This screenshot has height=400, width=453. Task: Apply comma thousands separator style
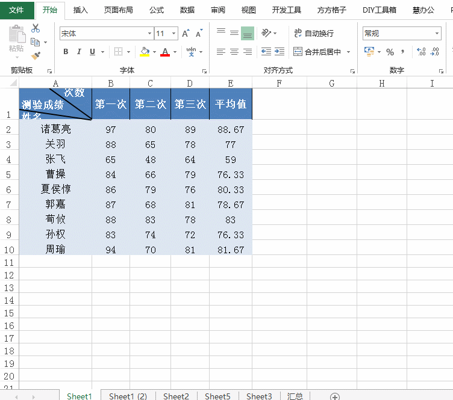(403, 52)
